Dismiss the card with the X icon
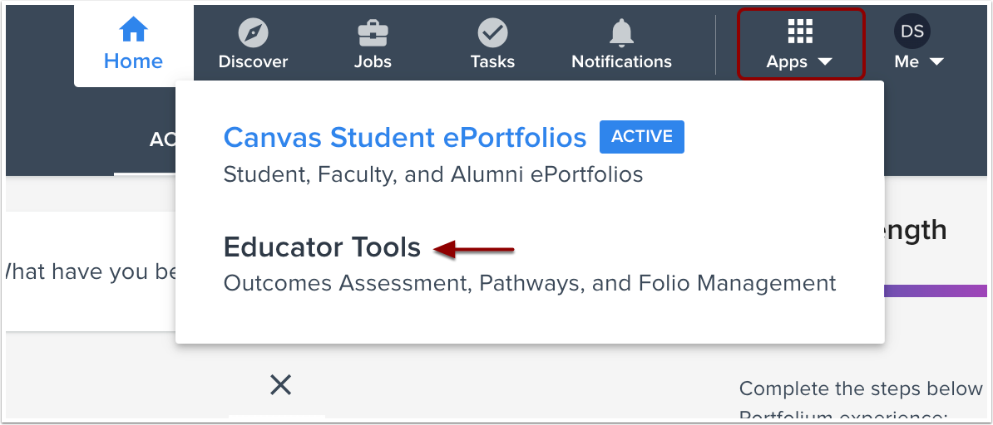This screenshot has width=993, height=425. [281, 384]
